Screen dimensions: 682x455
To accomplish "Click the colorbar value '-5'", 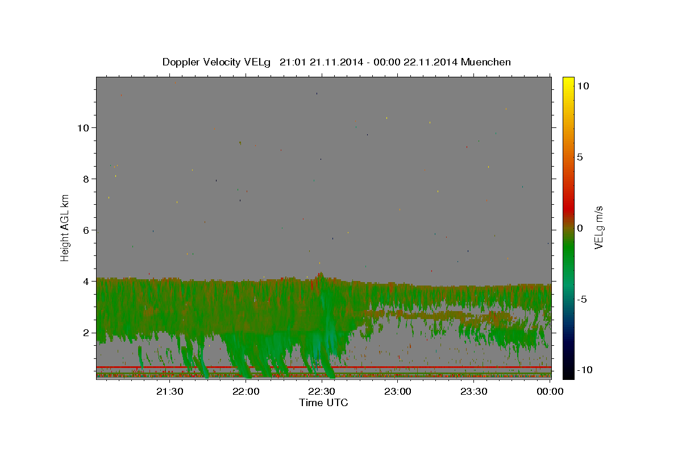I will coord(582,299).
